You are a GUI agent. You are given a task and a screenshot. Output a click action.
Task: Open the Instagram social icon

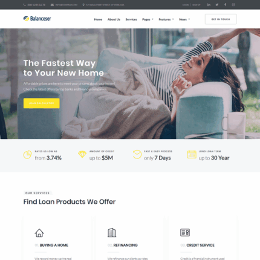(233, 5)
